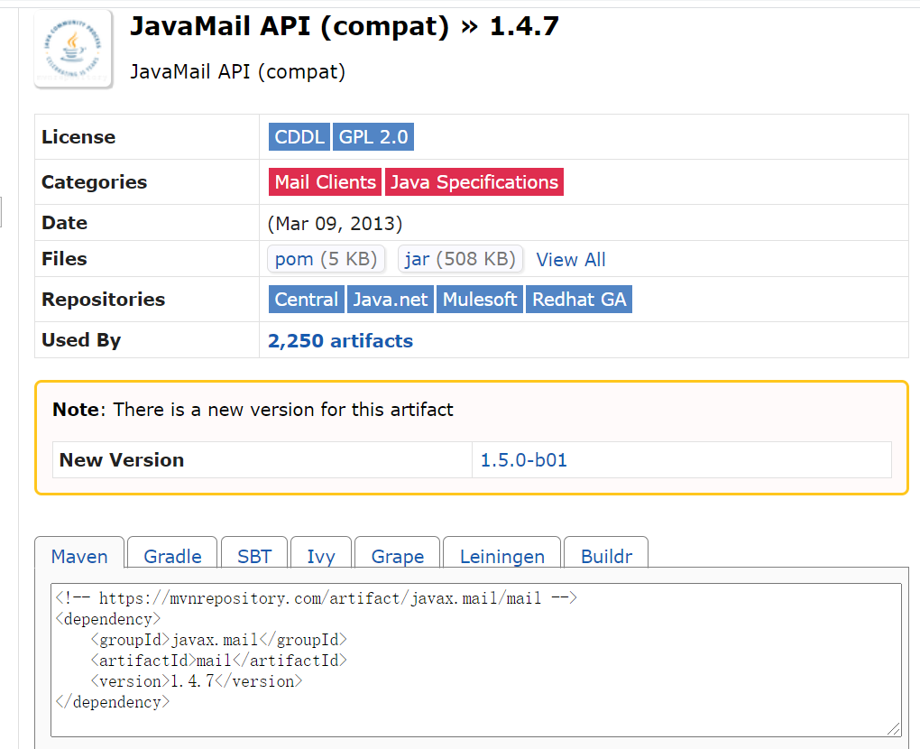Switch to the SBT tab
This screenshot has width=920, height=749.
pos(254,553)
